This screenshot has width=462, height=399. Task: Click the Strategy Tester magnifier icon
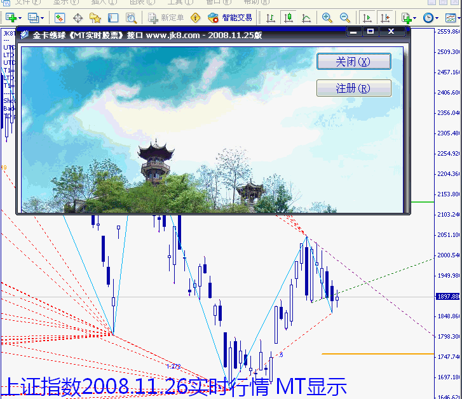pos(131,18)
